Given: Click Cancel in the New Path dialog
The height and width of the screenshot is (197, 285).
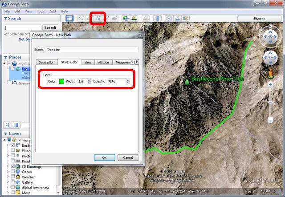Looking at the screenshot, I should pos(128,158).
